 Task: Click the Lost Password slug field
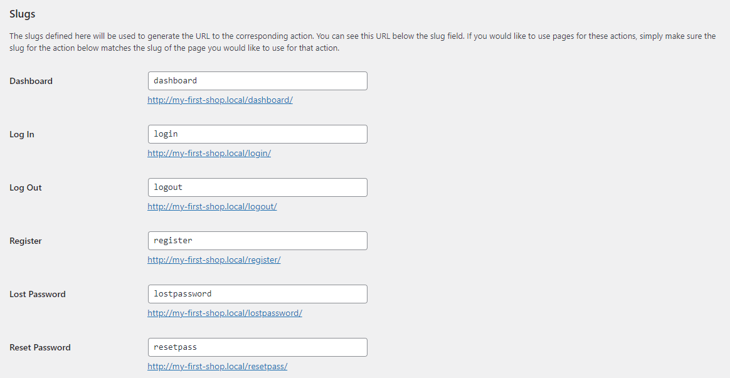pyautogui.click(x=257, y=294)
